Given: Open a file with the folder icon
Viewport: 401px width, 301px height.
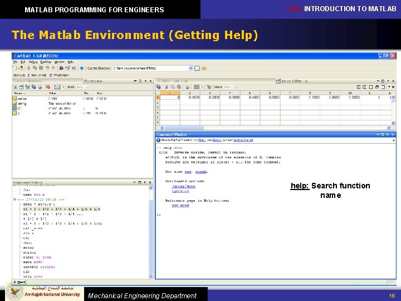Looking at the screenshot, I should coord(22,68).
